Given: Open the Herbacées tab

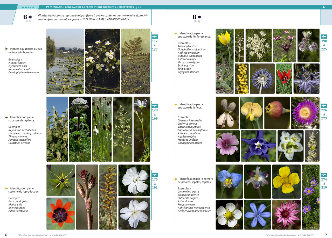Looking at the screenshot, I should click(27, 8).
